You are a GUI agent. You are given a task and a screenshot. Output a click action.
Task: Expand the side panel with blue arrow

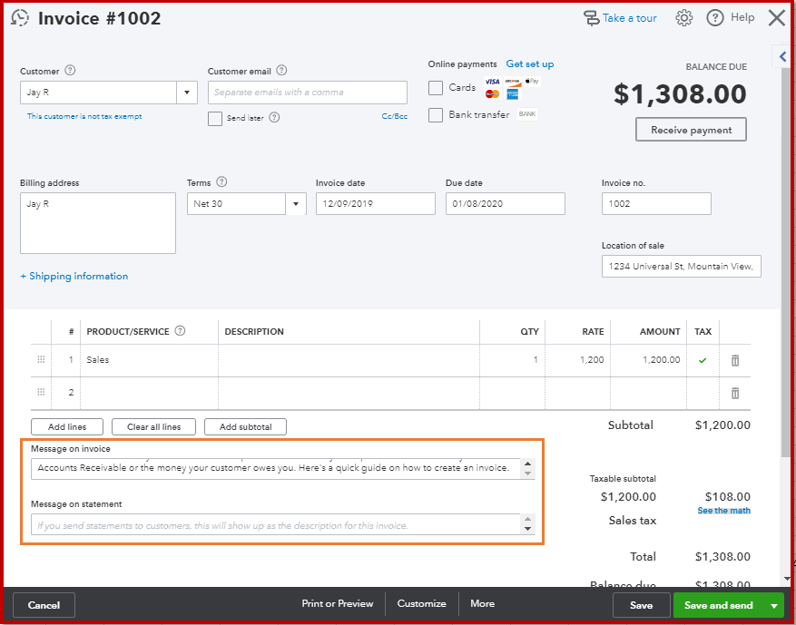[x=783, y=56]
